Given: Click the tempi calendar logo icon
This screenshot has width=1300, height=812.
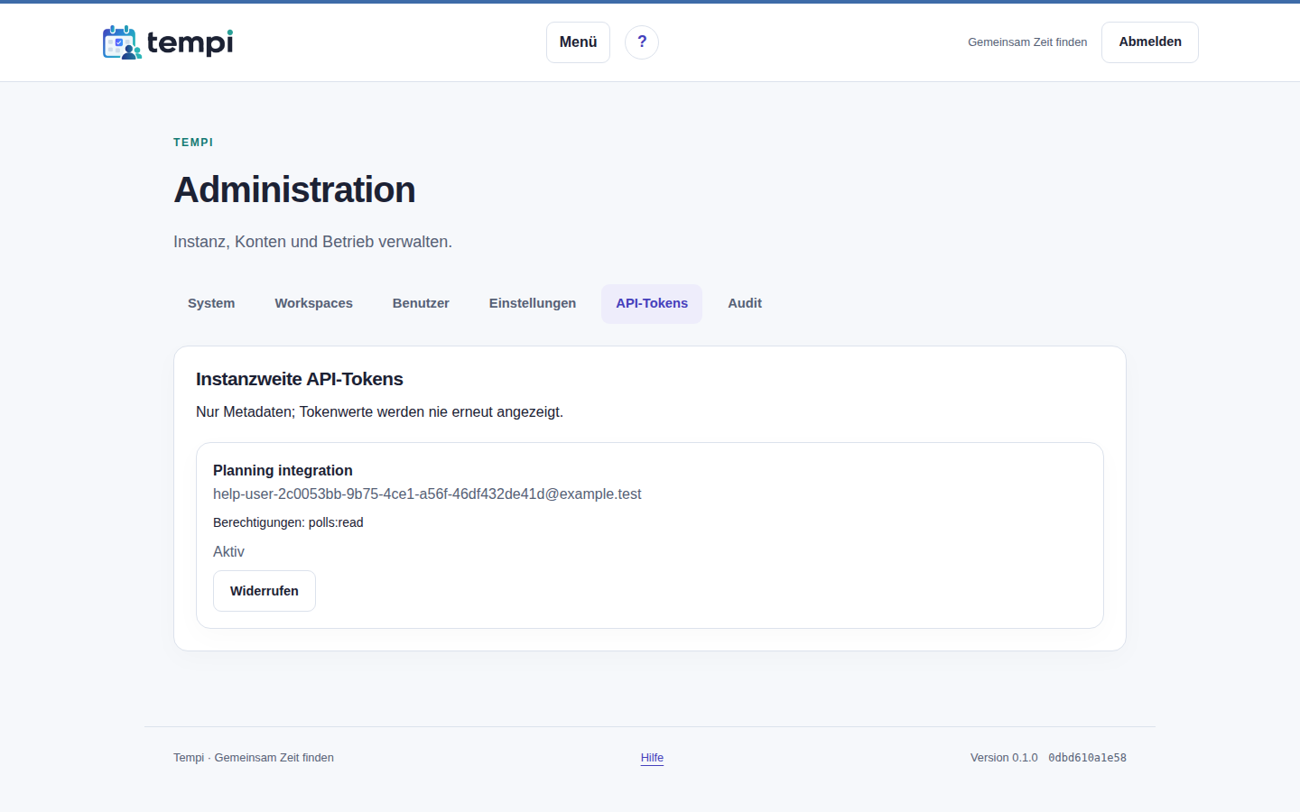Looking at the screenshot, I should [x=122, y=42].
